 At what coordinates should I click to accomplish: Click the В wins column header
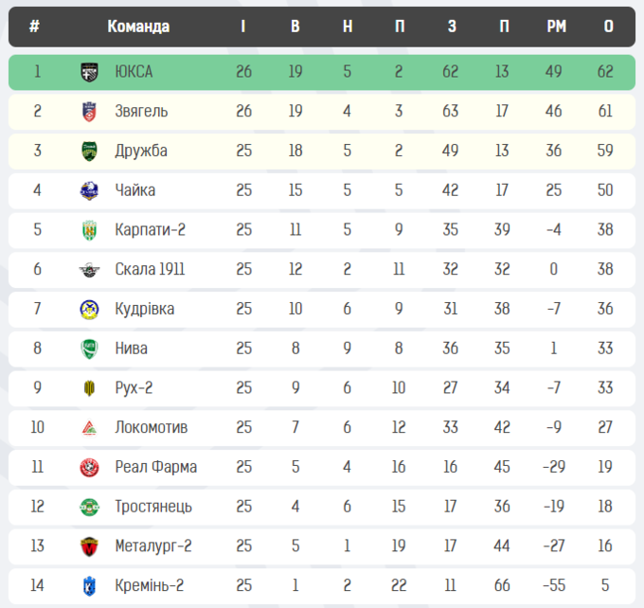[x=295, y=27]
